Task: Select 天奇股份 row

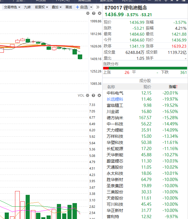Action: click(145, 198)
